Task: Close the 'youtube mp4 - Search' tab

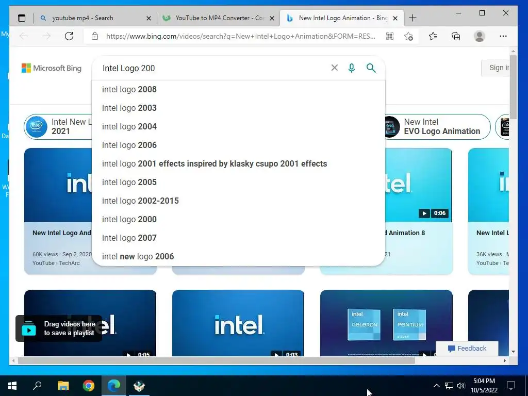Action: [148, 18]
